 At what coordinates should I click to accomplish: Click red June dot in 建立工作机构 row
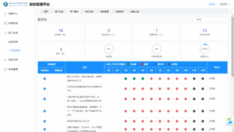tap(151, 78)
